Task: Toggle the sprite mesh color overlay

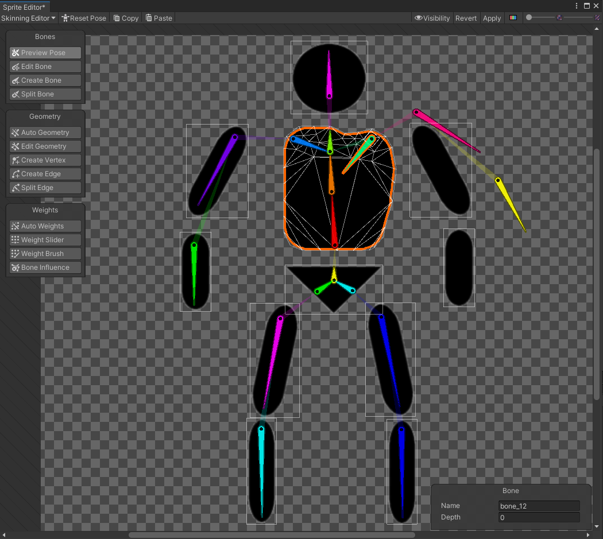Action: coord(513,18)
